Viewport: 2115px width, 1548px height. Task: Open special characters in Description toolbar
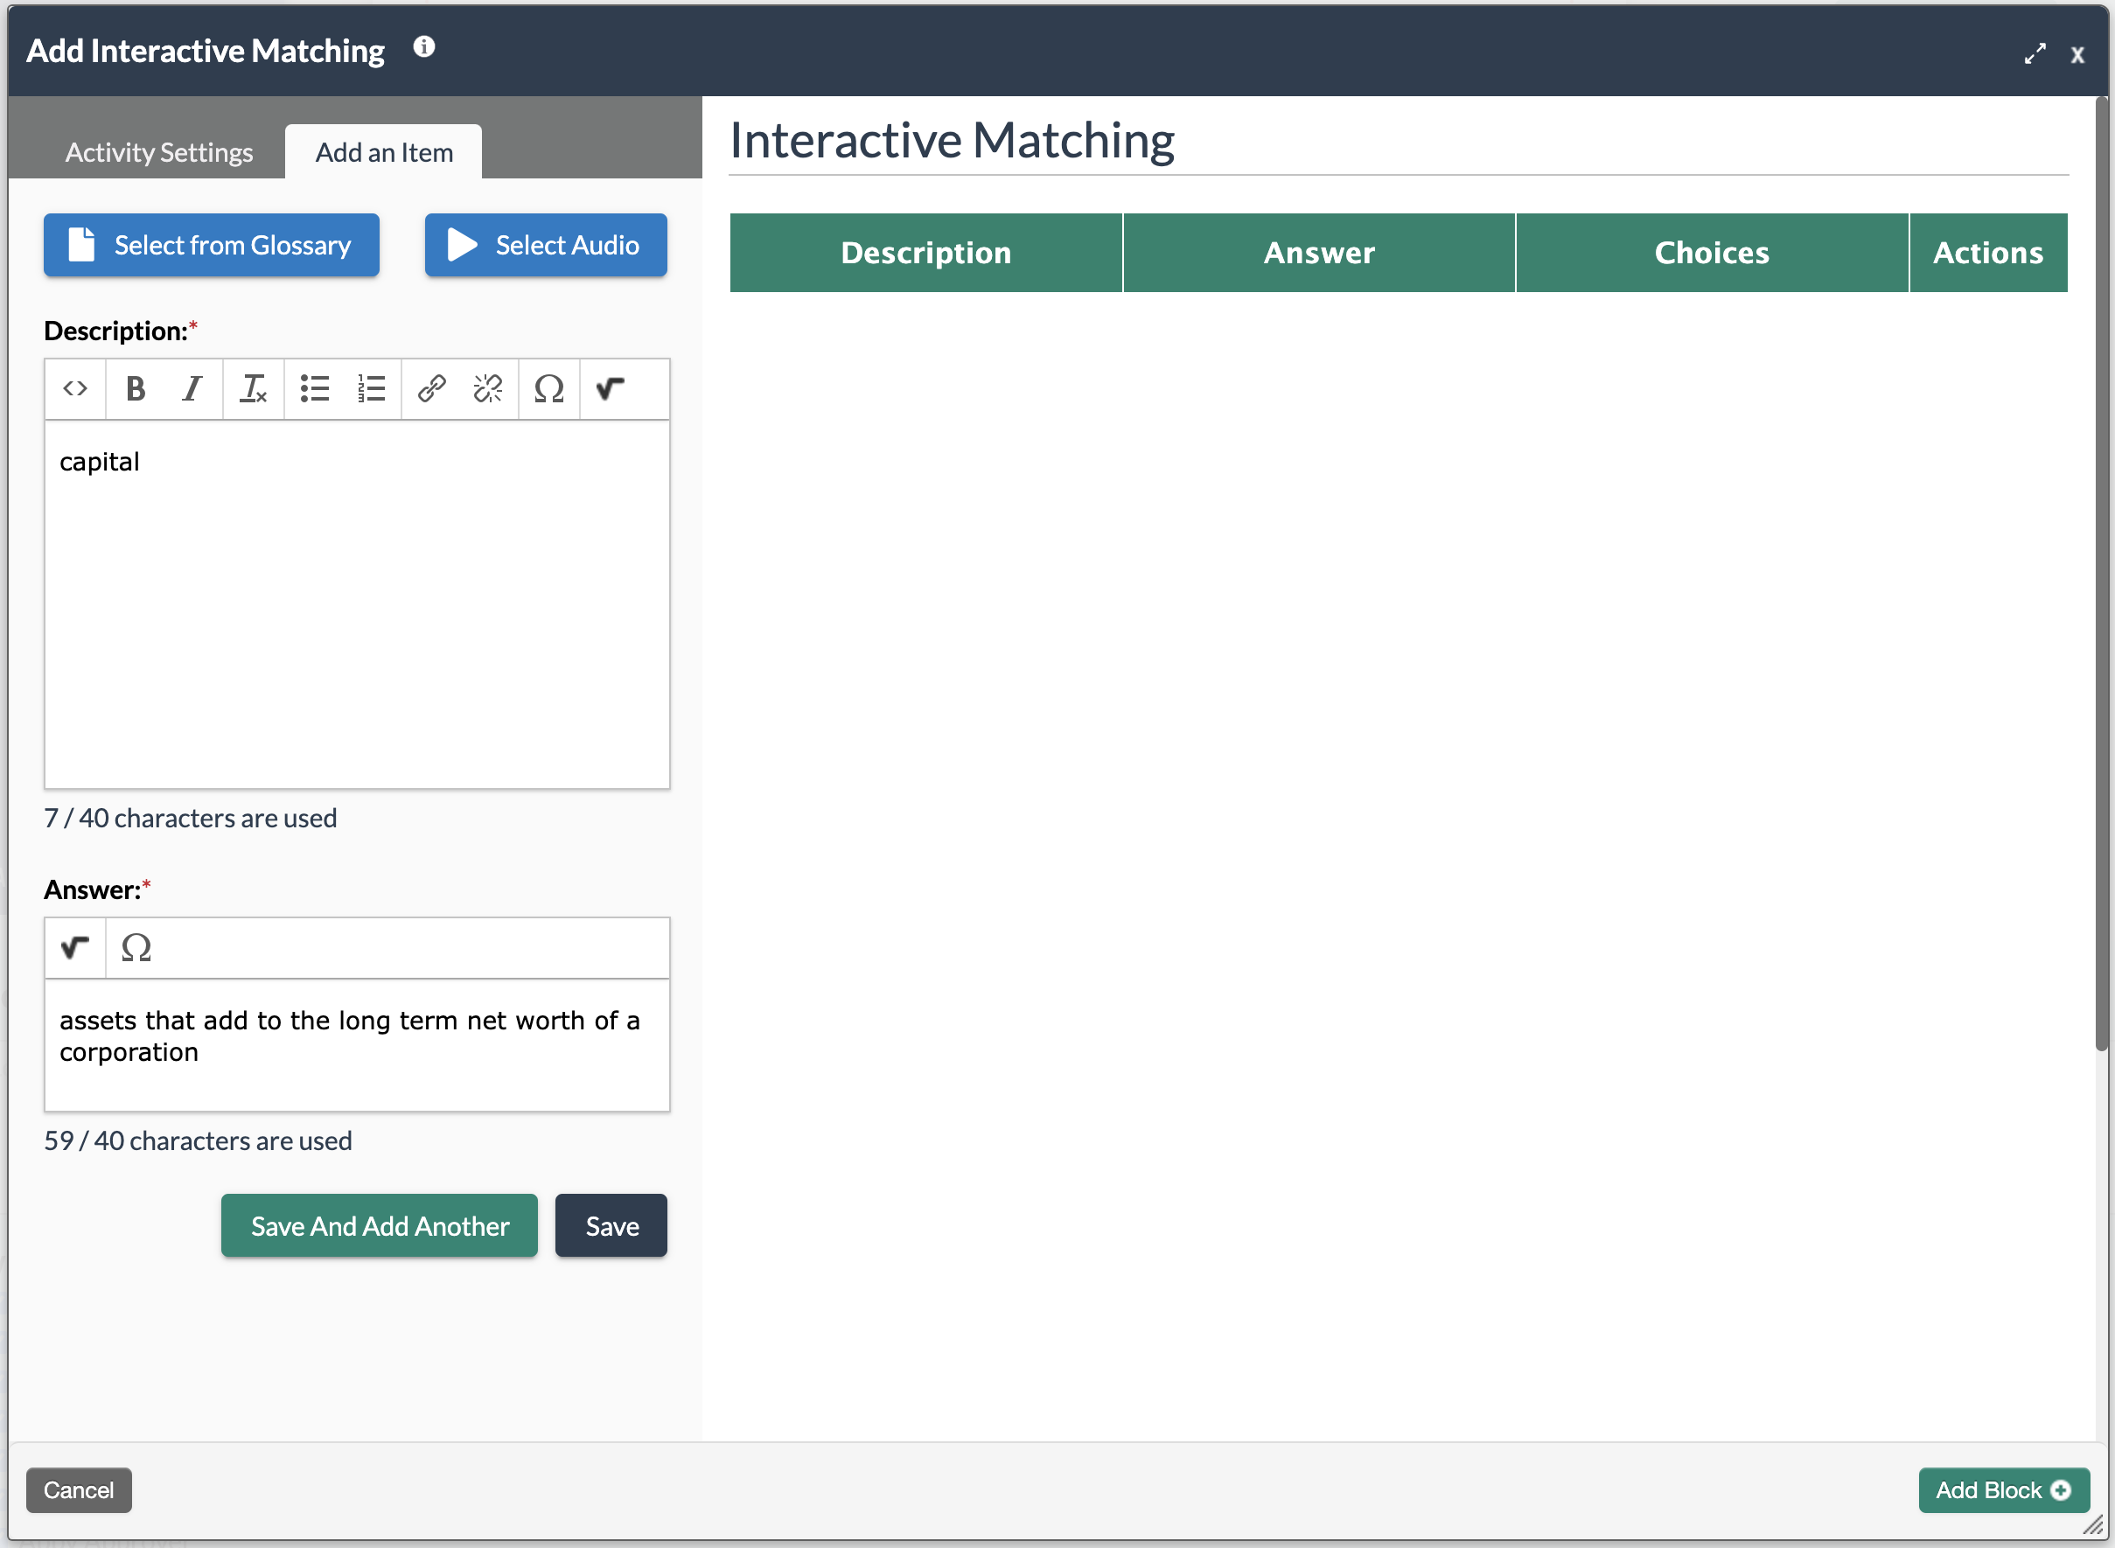coord(548,388)
